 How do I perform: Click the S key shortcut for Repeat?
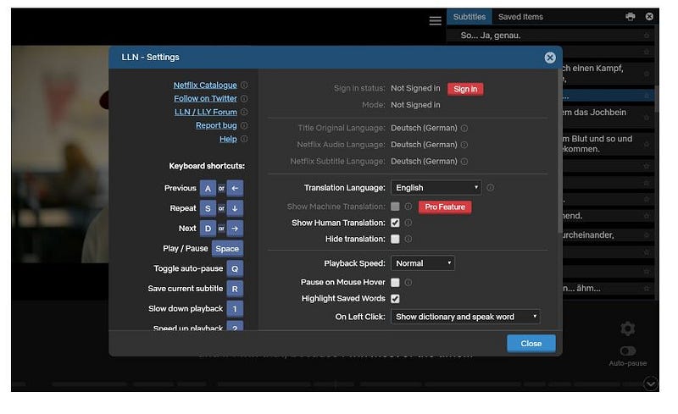click(208, 208)
